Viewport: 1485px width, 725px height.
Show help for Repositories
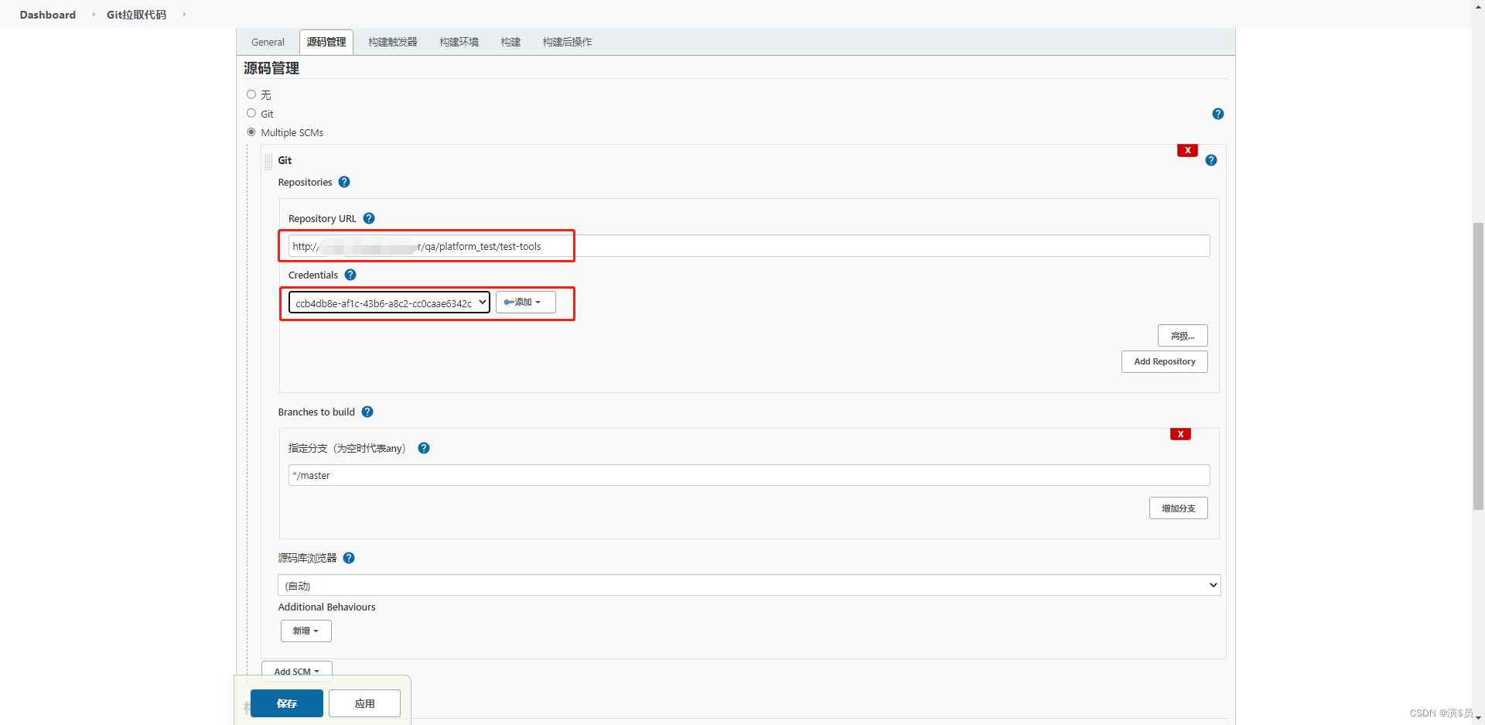pyautogui.click(x=344, y=182)
